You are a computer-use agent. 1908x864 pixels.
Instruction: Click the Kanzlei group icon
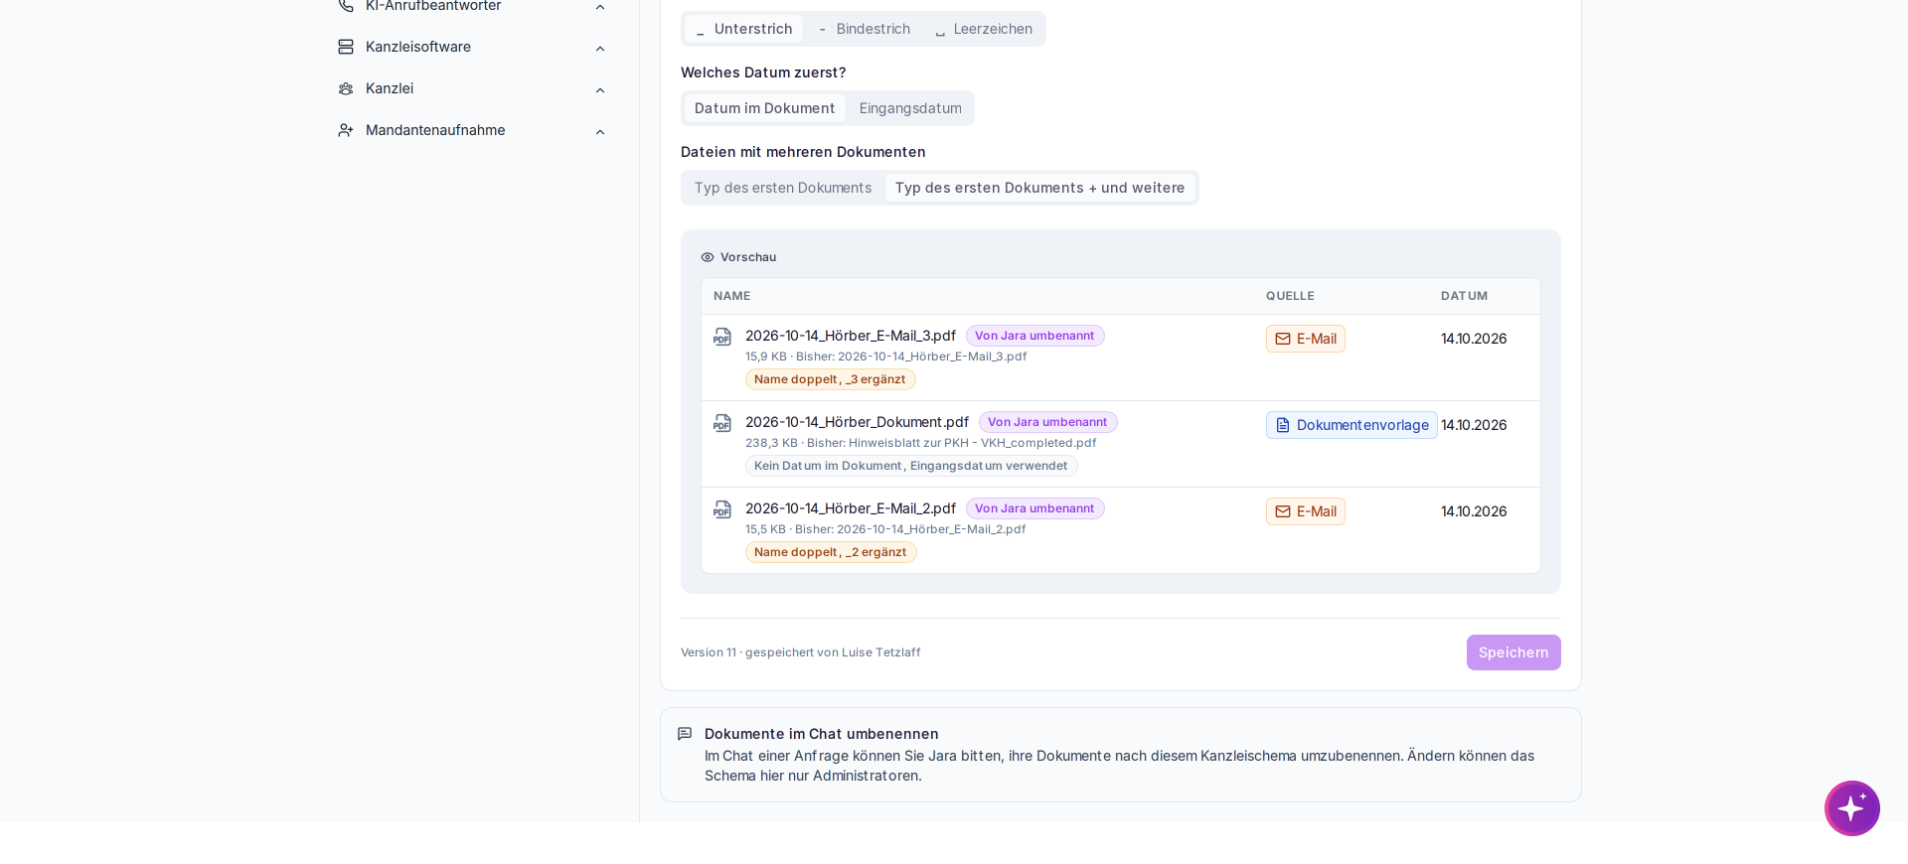tap(346, 88)
